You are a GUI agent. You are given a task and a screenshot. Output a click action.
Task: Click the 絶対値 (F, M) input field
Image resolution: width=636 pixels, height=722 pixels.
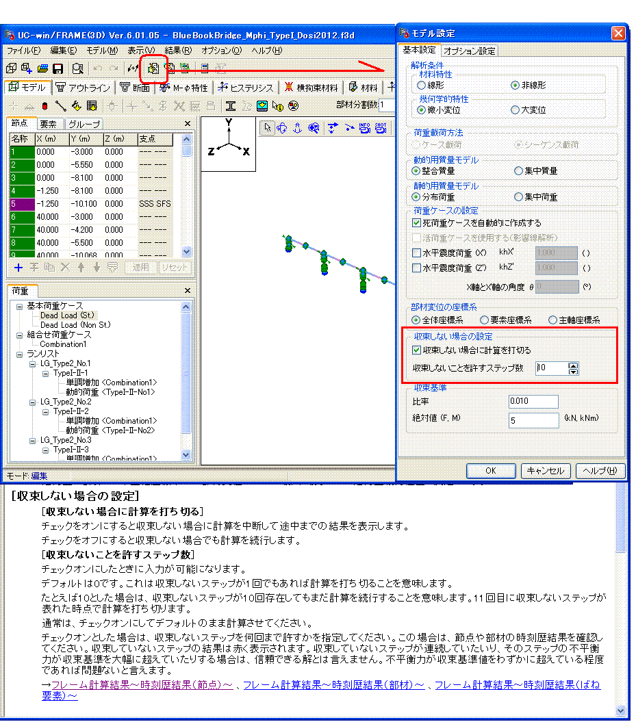[x=533, y=420]
